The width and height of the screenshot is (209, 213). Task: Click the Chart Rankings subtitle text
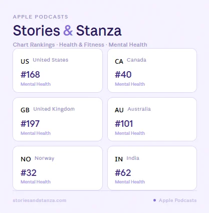click(80, 45)
